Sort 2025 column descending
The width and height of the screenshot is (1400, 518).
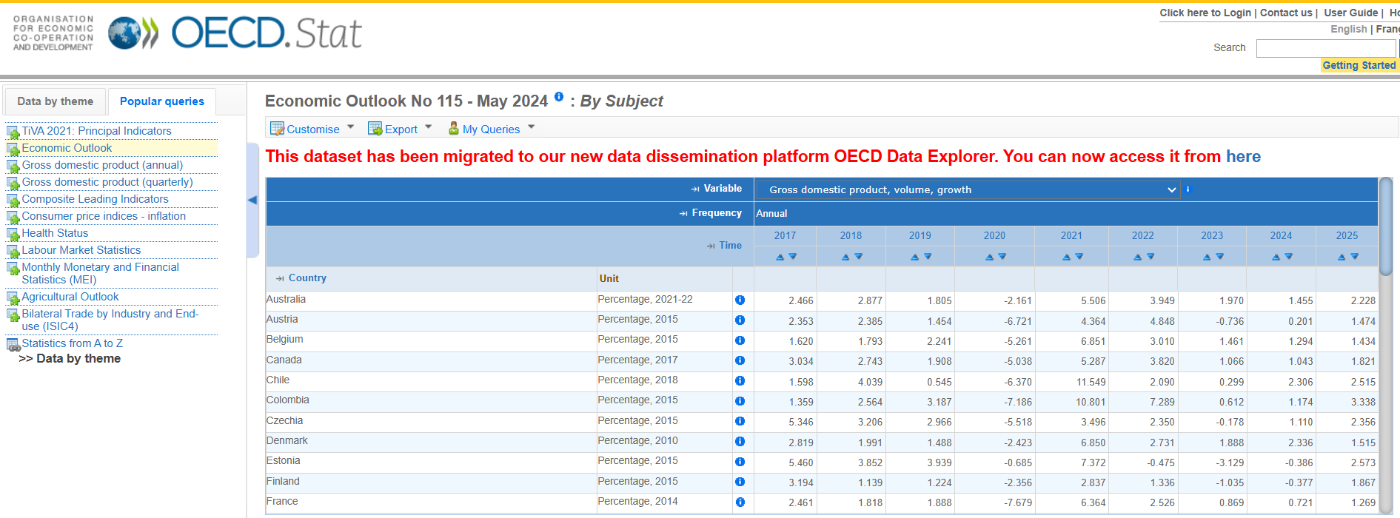1354,257
